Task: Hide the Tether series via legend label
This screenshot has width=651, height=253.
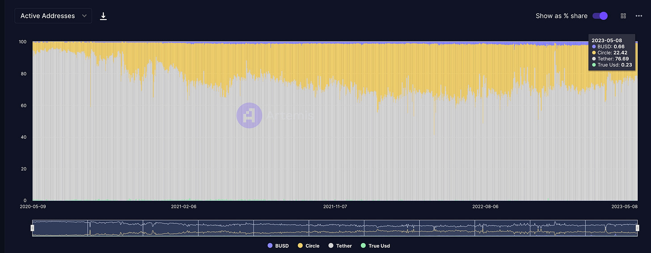Action: coord(344,246)
